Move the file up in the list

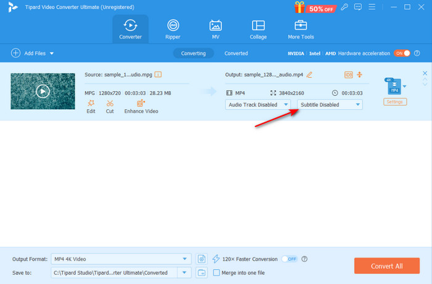tap(425, 80)
